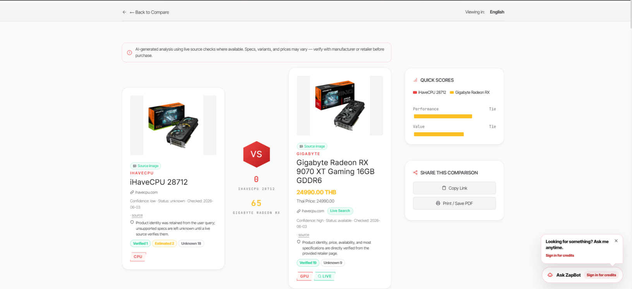Select the GPU category tag
The width and height of the screenshot is (632, 289).
pos(305,276)
